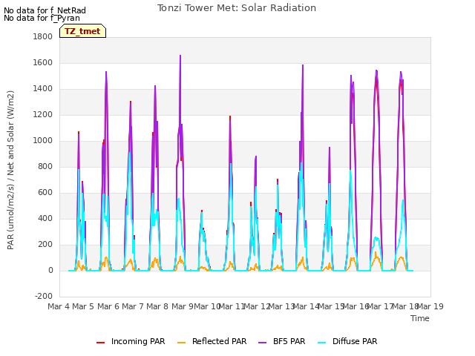The image size is (475, 356).
Task: Click the Mar 6 x-axis tick label
Action: coord(108,306)
